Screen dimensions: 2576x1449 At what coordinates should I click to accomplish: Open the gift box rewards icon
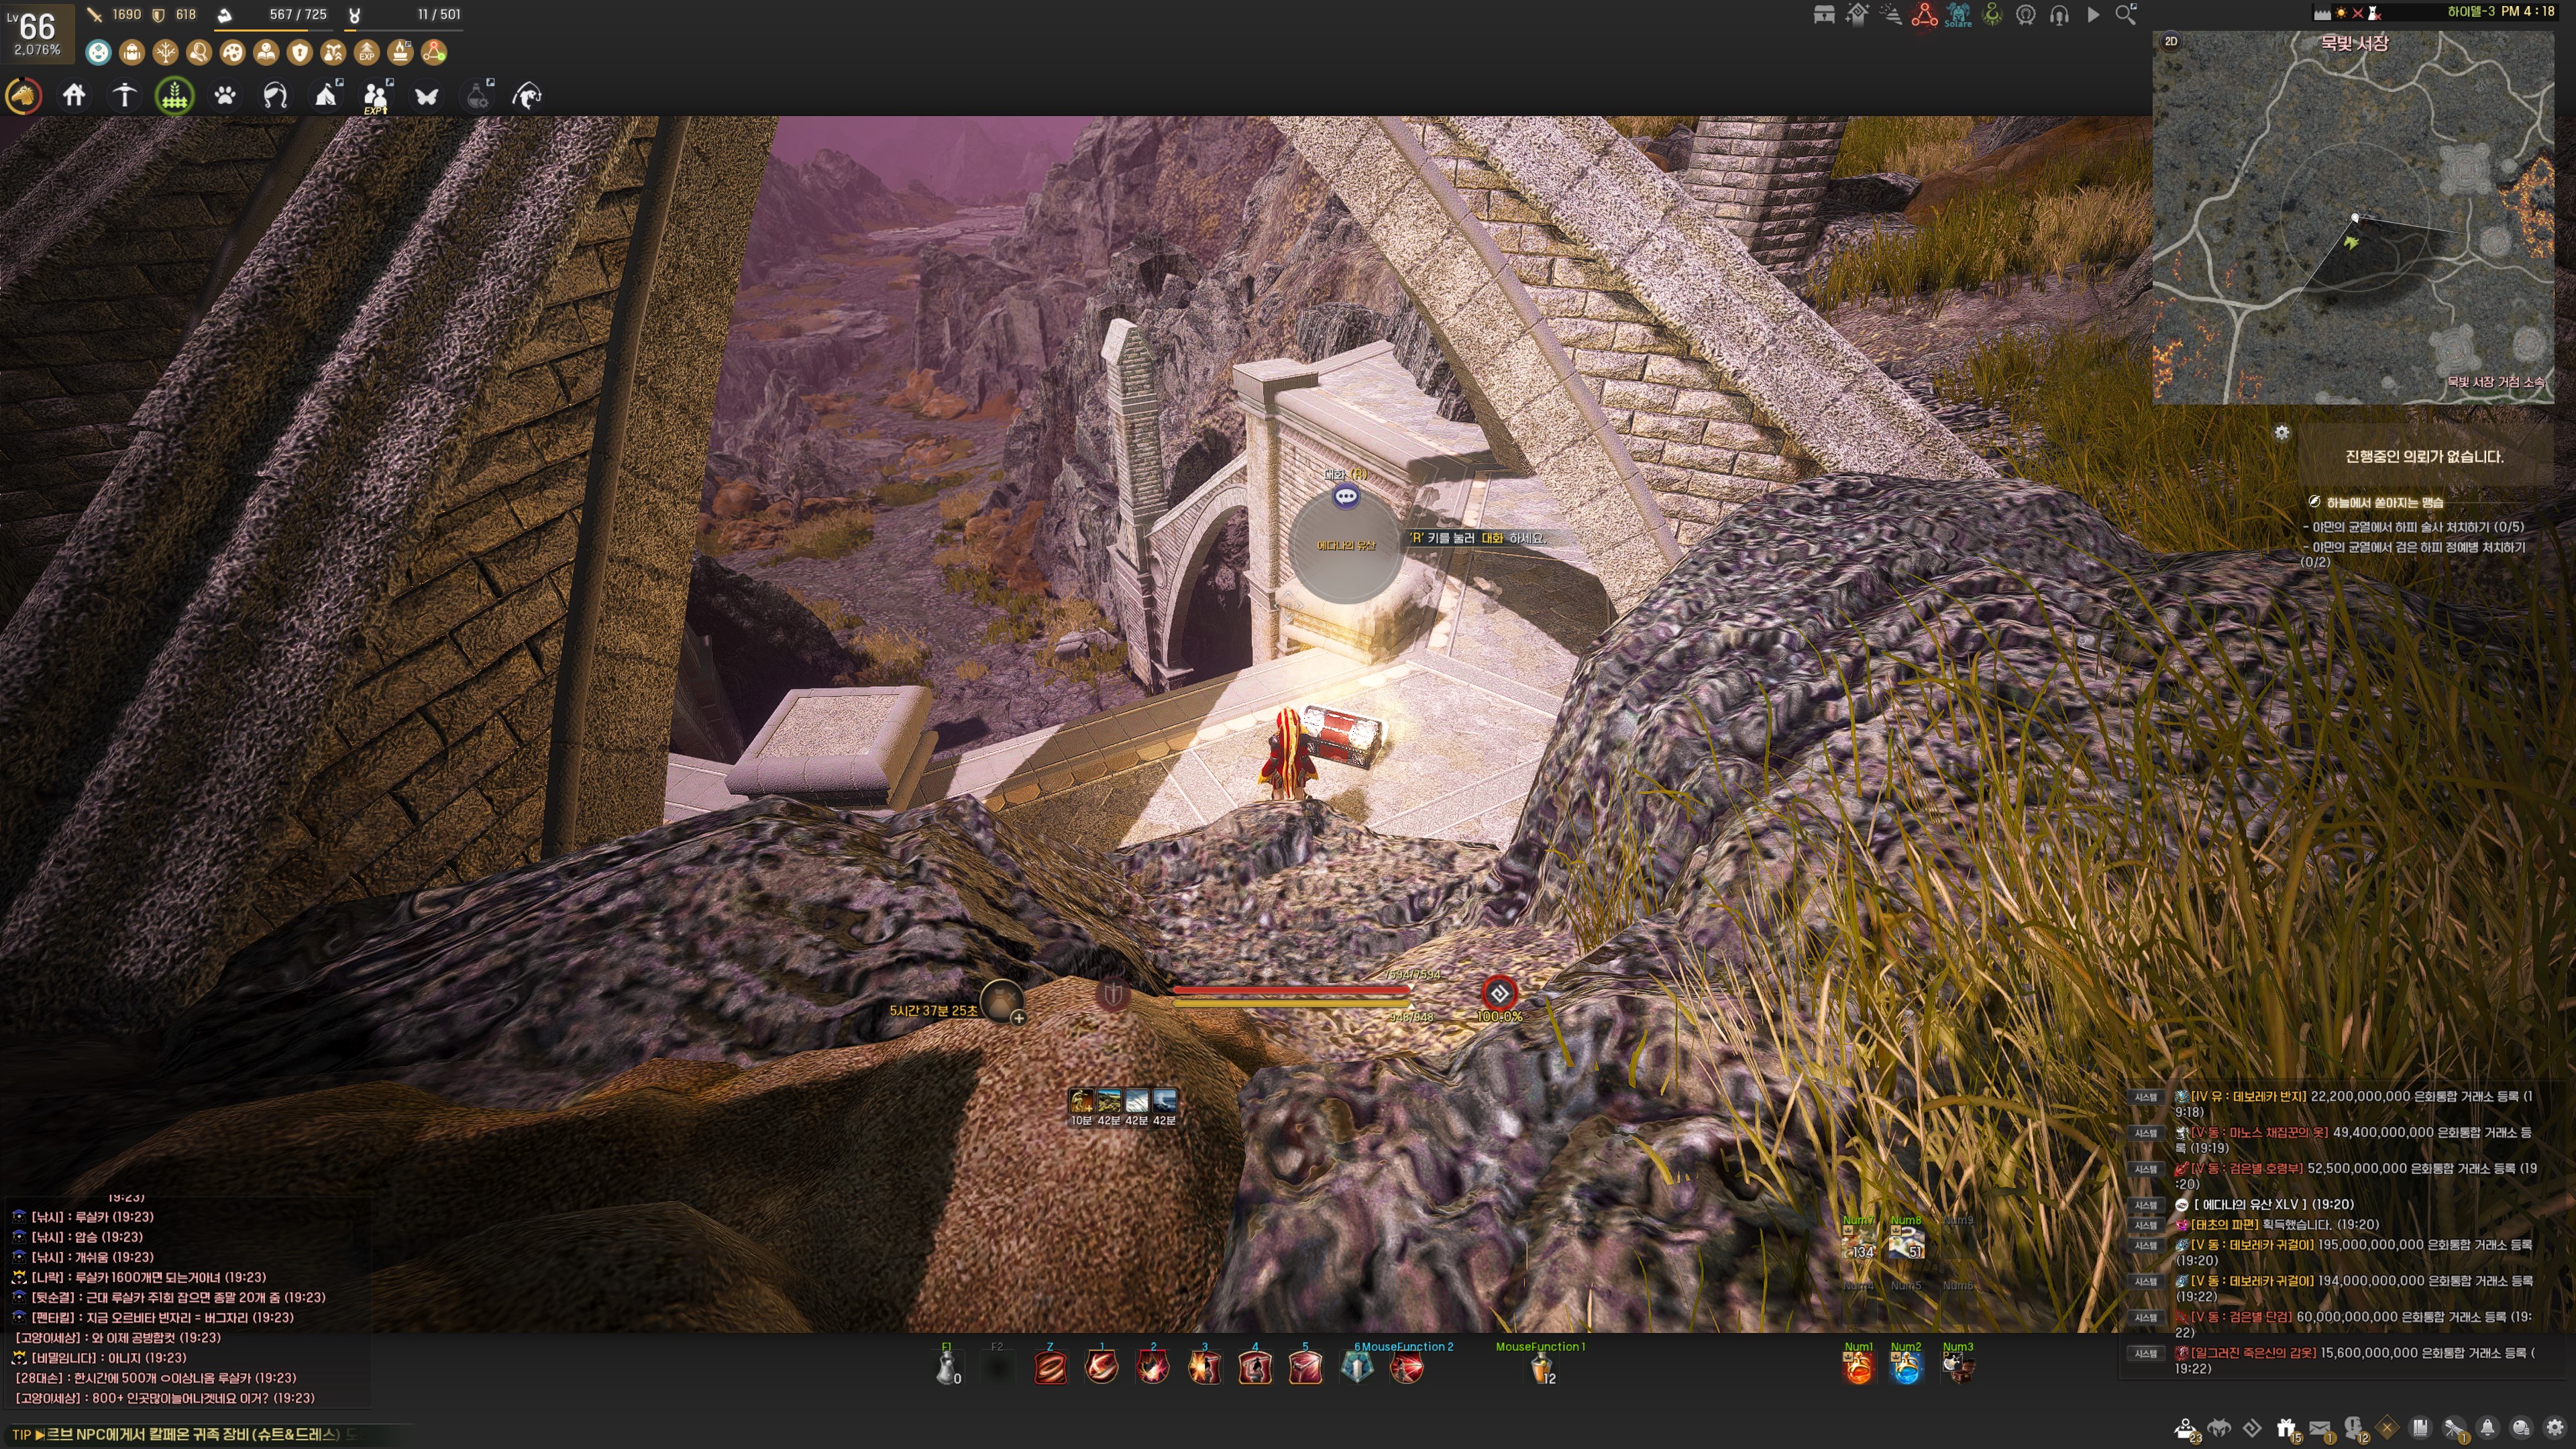[x=2286, y=1427]
